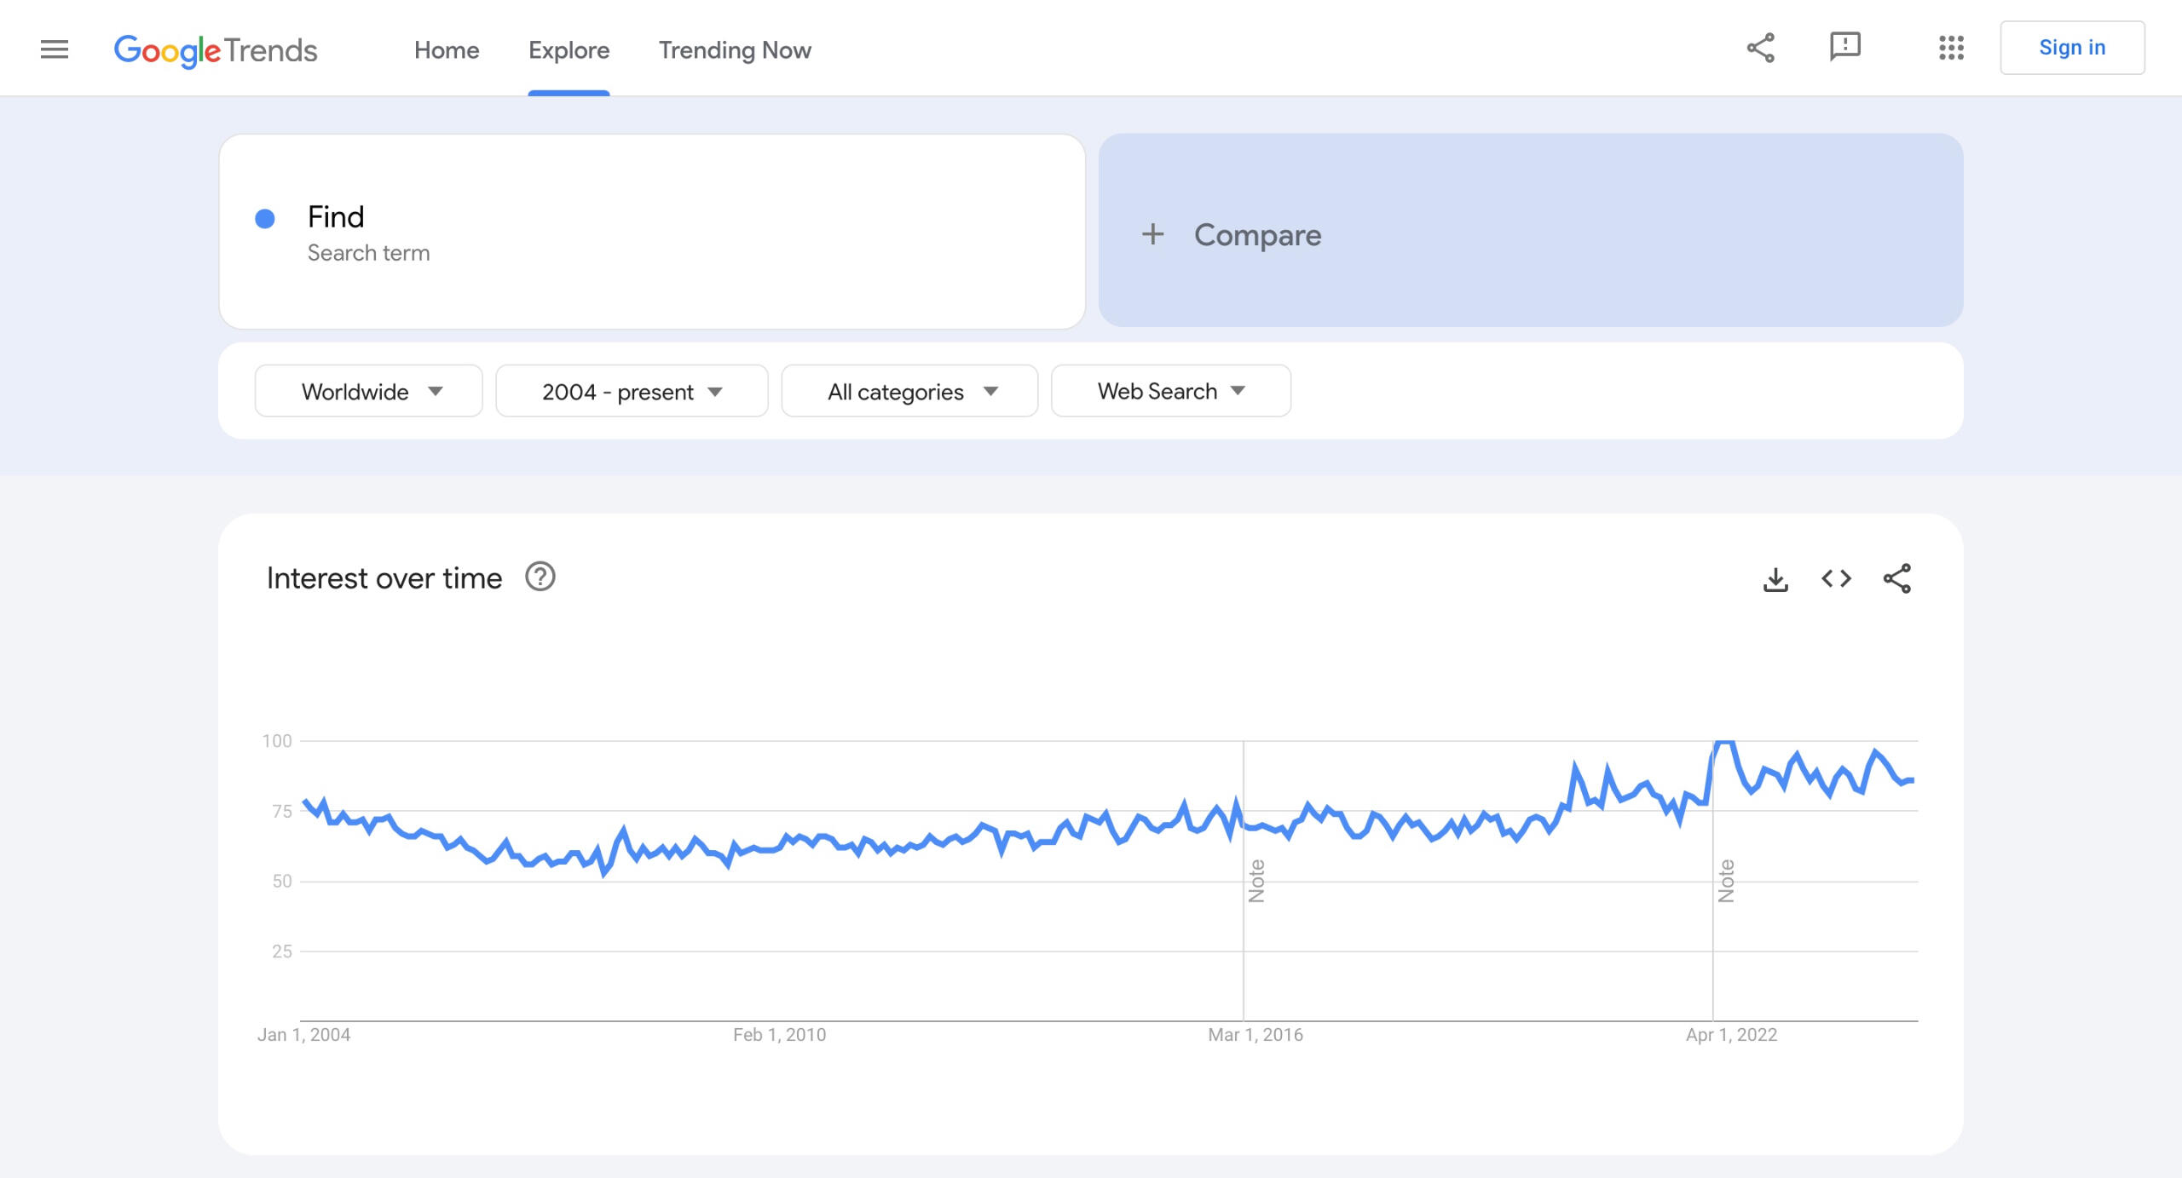This screenshot has width=2182, height=1178.
Task: Click the Interest over time heading
Action: point(384,578)
